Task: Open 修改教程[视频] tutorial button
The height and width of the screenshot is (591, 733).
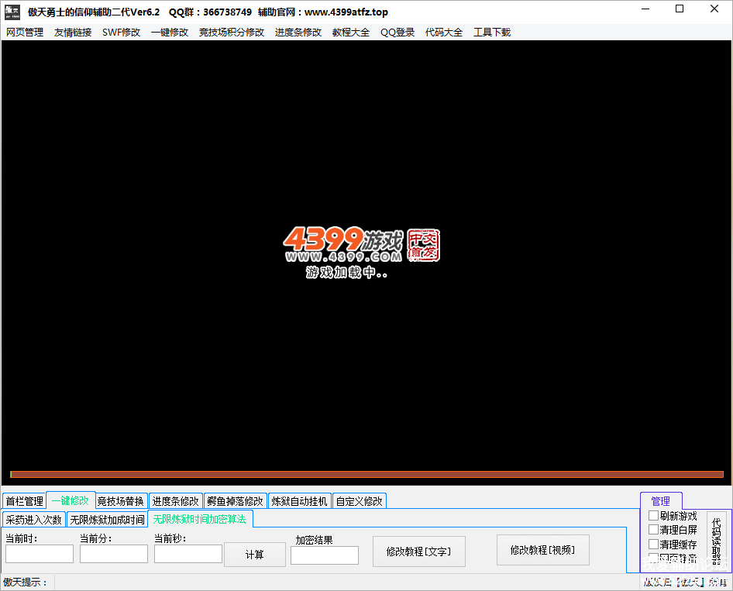Action: click(542, 551)
